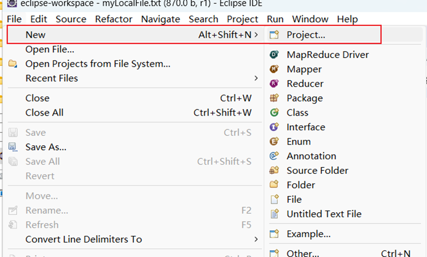Click the Interface icon
This screenshot has width=427, height=257.
point(274,127)
